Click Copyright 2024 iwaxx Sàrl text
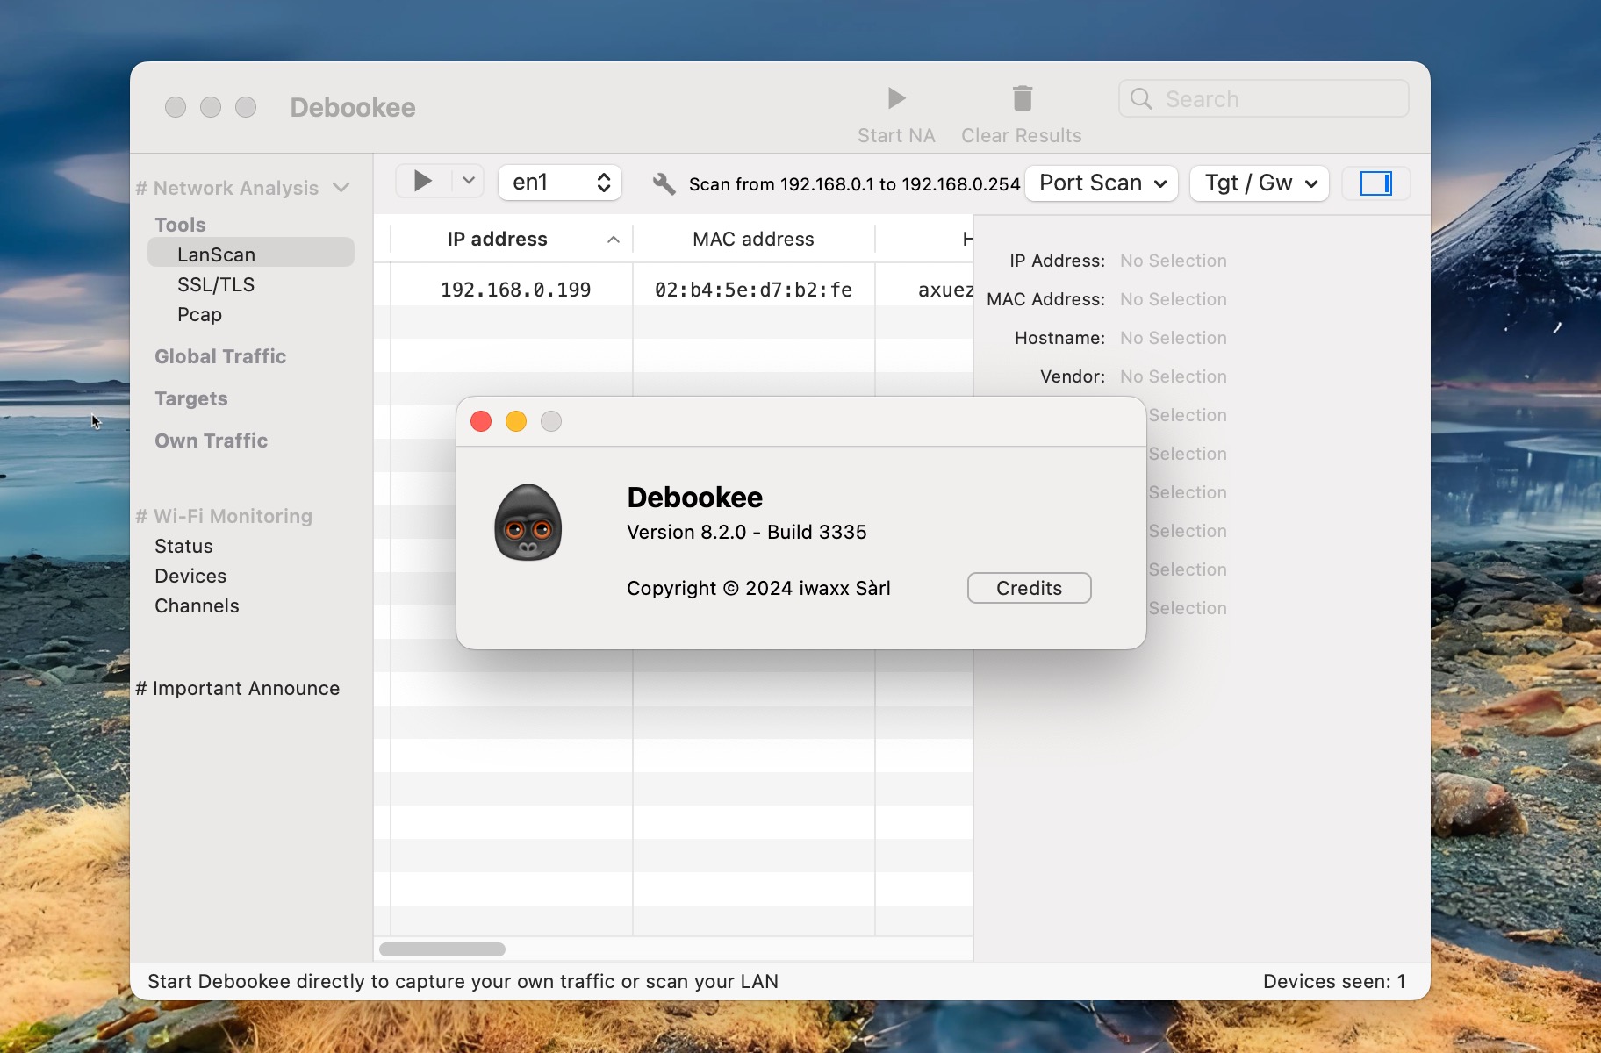 pyautogui.click(x=758, y=588)
